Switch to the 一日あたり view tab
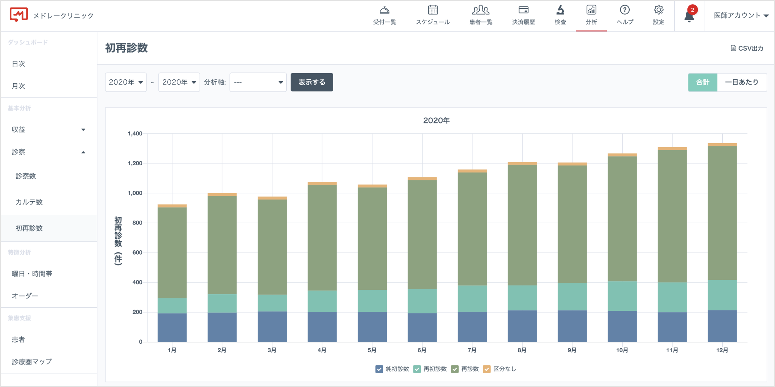 click(741, 82)
